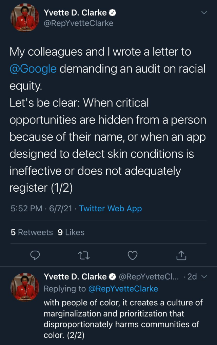
Task: Share the tweet via share icon
Action: pos(181,255)
